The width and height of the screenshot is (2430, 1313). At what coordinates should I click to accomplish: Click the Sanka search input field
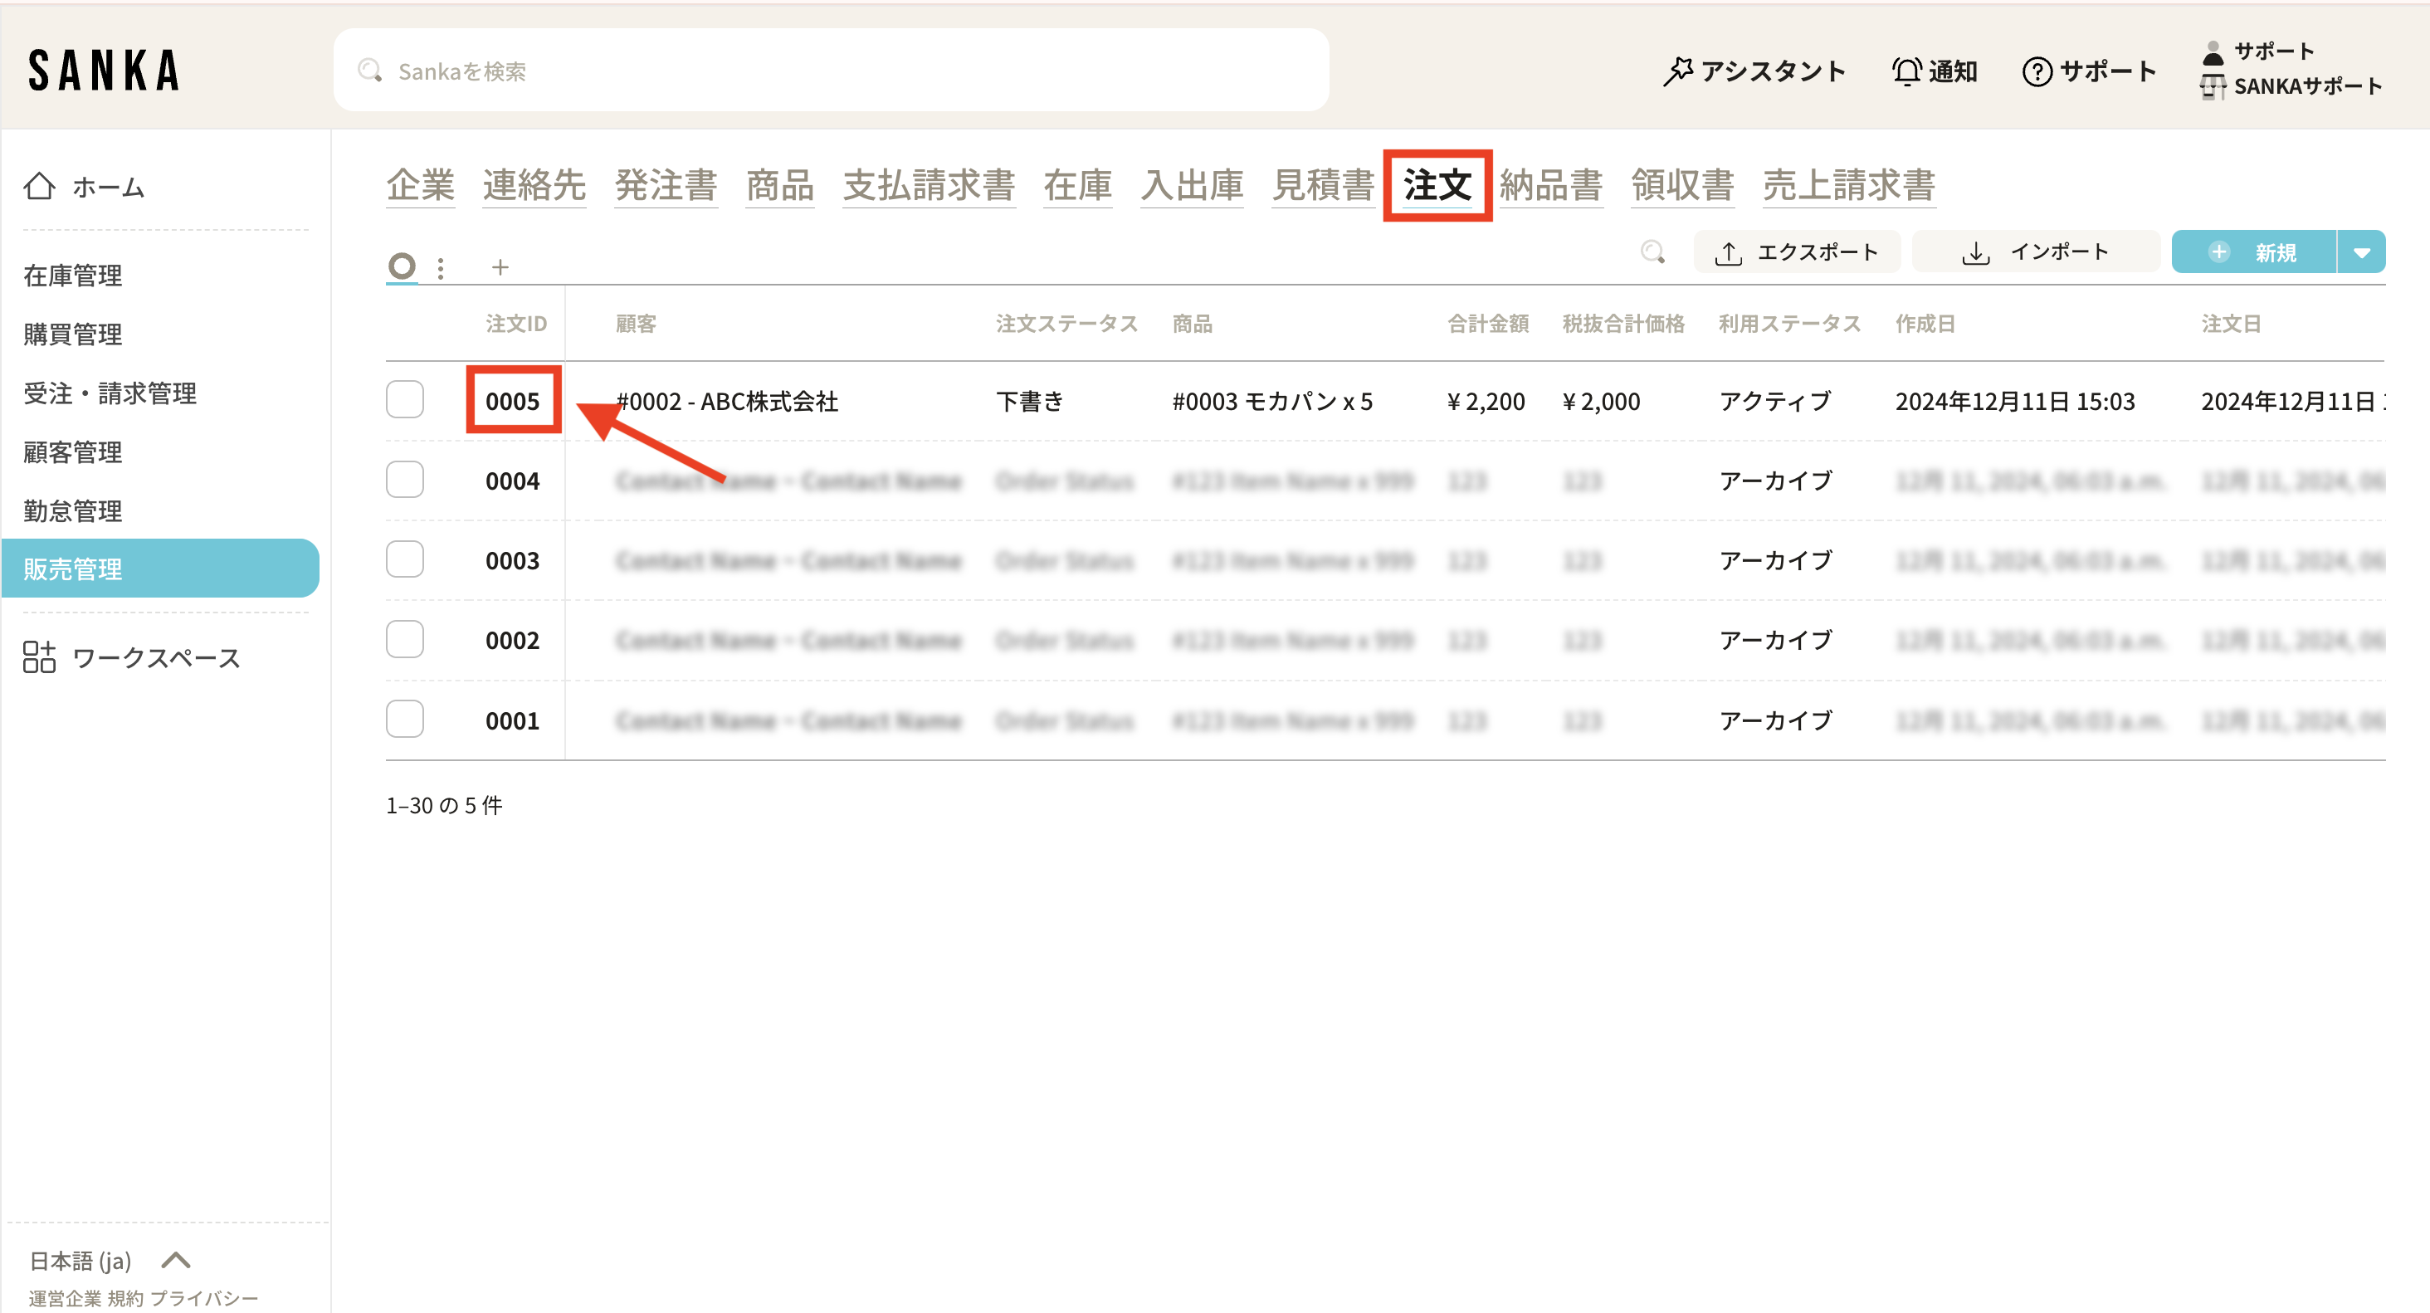[830, 71]
